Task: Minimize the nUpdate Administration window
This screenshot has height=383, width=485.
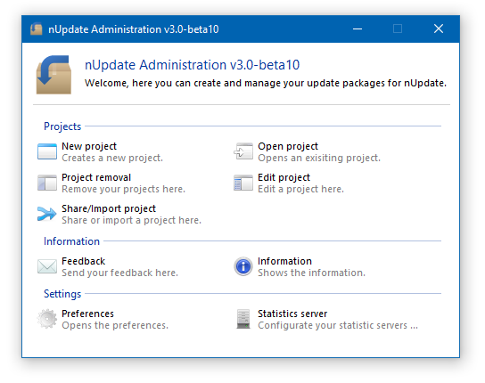Action: coord(358,29)
